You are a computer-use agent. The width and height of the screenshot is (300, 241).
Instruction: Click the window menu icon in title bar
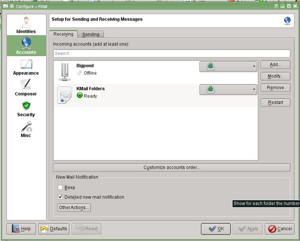[6, 6]
